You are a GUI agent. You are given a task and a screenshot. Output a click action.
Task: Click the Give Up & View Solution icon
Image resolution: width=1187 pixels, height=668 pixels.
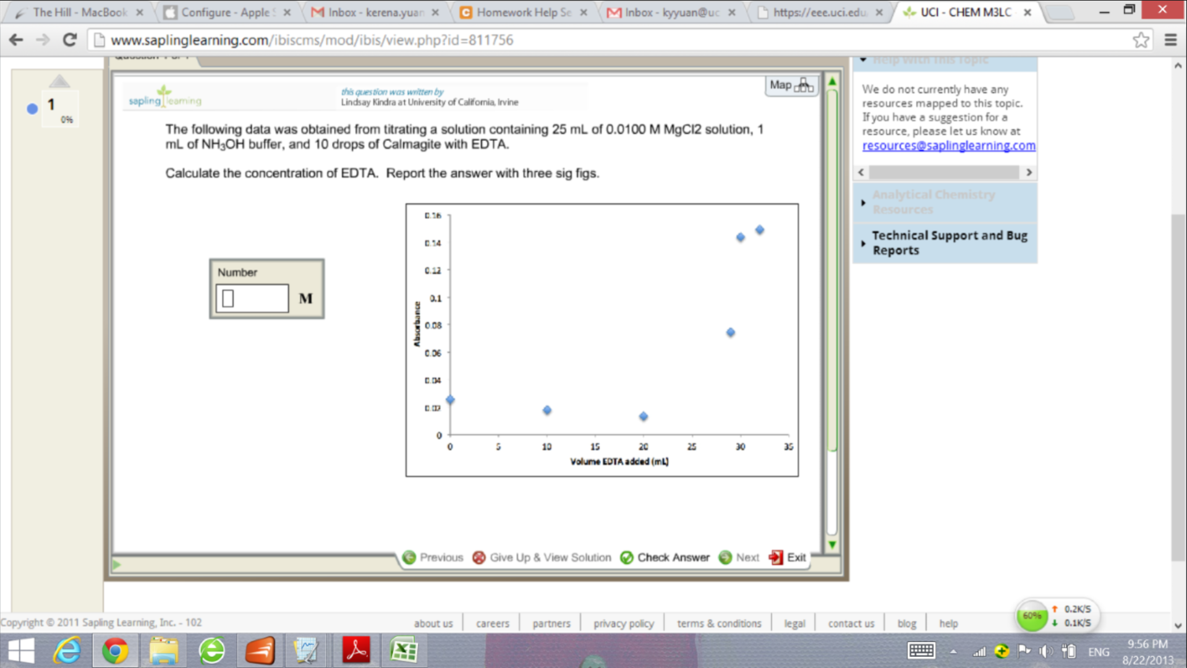tap(479, 557)
